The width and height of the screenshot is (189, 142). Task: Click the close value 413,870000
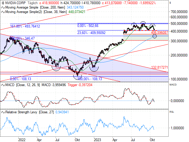(113, 3)
